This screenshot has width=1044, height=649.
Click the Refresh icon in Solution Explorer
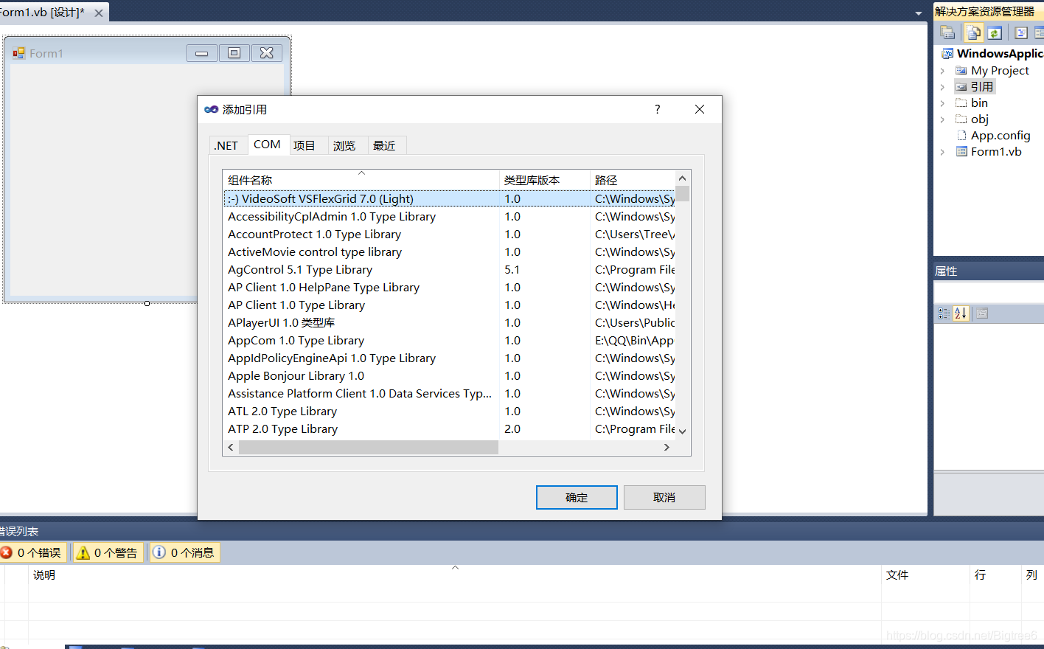click(x=995, y=32)
